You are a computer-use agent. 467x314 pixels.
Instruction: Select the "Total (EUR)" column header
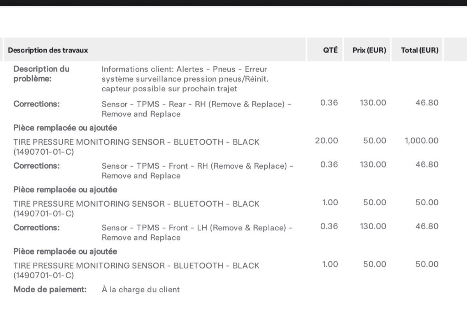point(420,50)
